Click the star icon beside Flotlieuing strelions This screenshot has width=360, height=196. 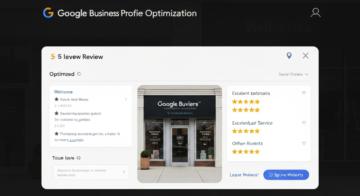(57, 133)
